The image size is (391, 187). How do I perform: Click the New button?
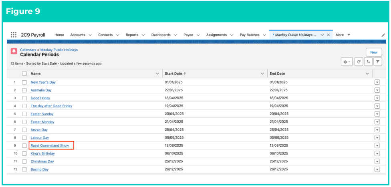(x=374, y=52)
